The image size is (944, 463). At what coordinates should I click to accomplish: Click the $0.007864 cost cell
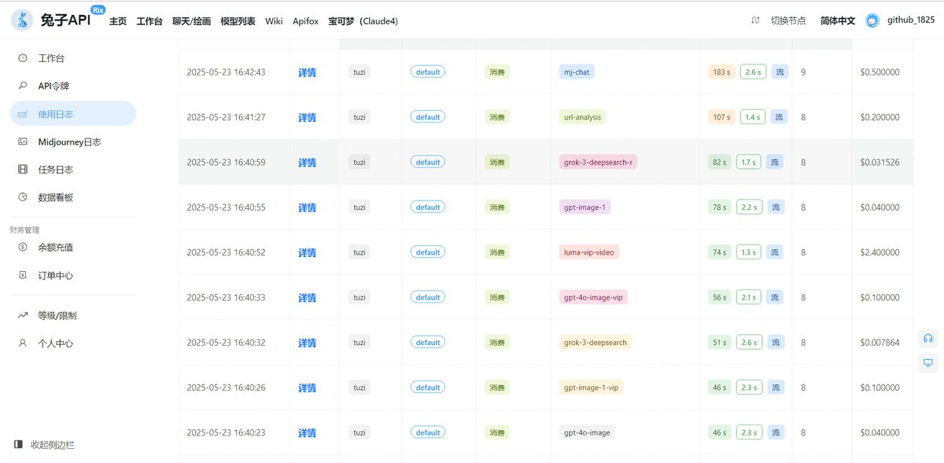(x=880, y=343)
